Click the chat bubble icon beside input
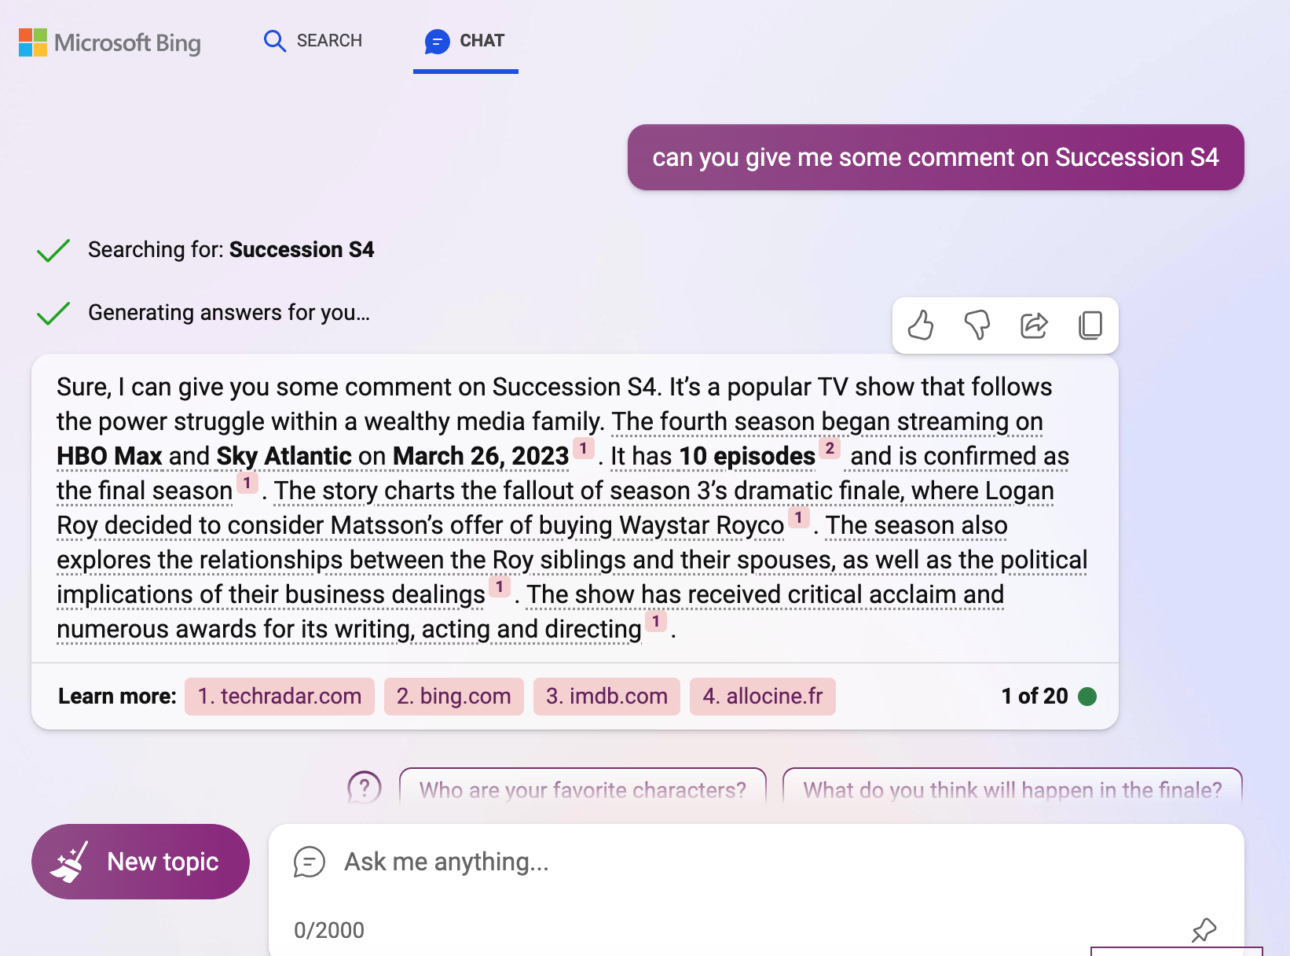The image size is (1290, 956). coord(310,862)
